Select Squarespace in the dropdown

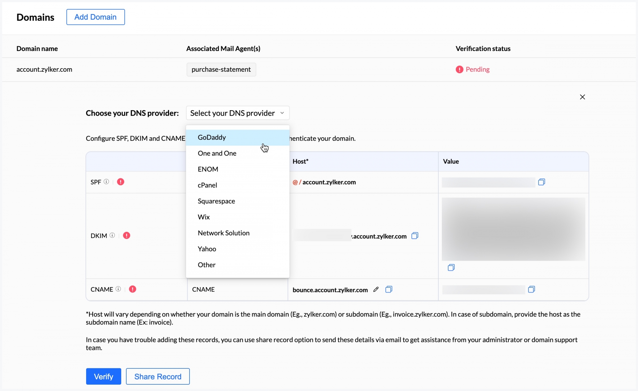216,201
